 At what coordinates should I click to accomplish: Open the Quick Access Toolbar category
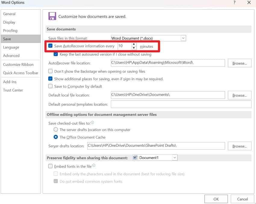pos(20,73)
